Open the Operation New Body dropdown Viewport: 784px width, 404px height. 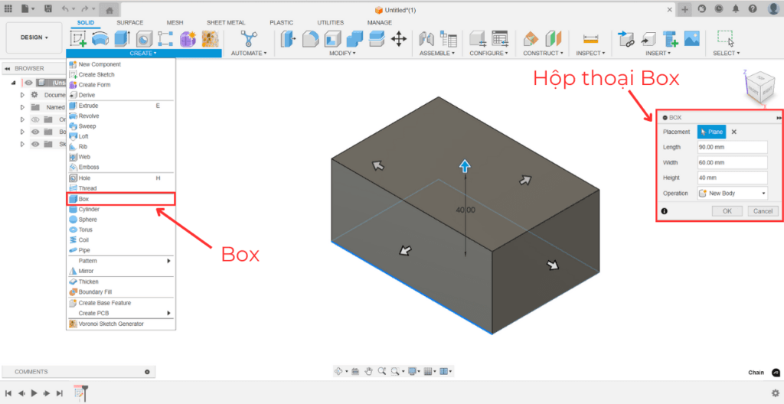coord(732,194)
